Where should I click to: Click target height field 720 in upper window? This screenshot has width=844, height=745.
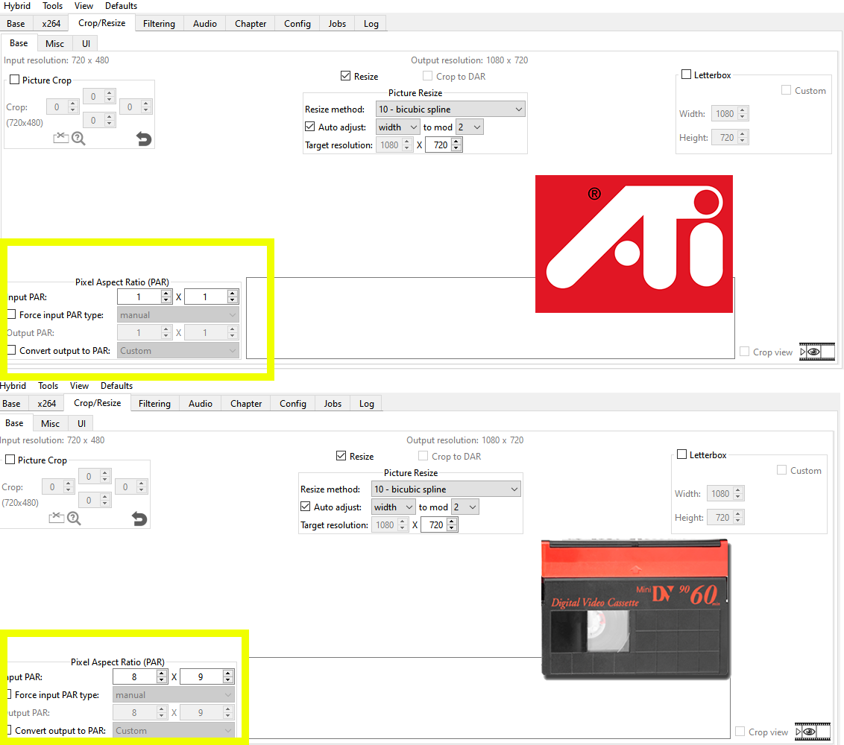444,145
